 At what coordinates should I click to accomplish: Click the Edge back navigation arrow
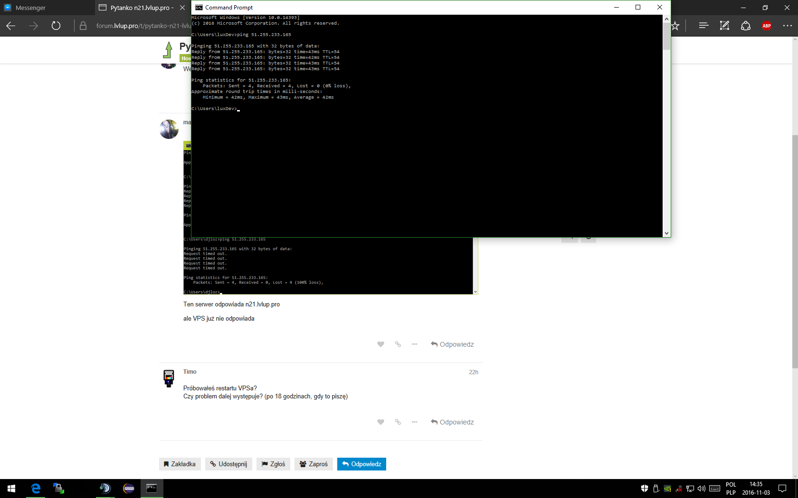click(x=11, y=26)
